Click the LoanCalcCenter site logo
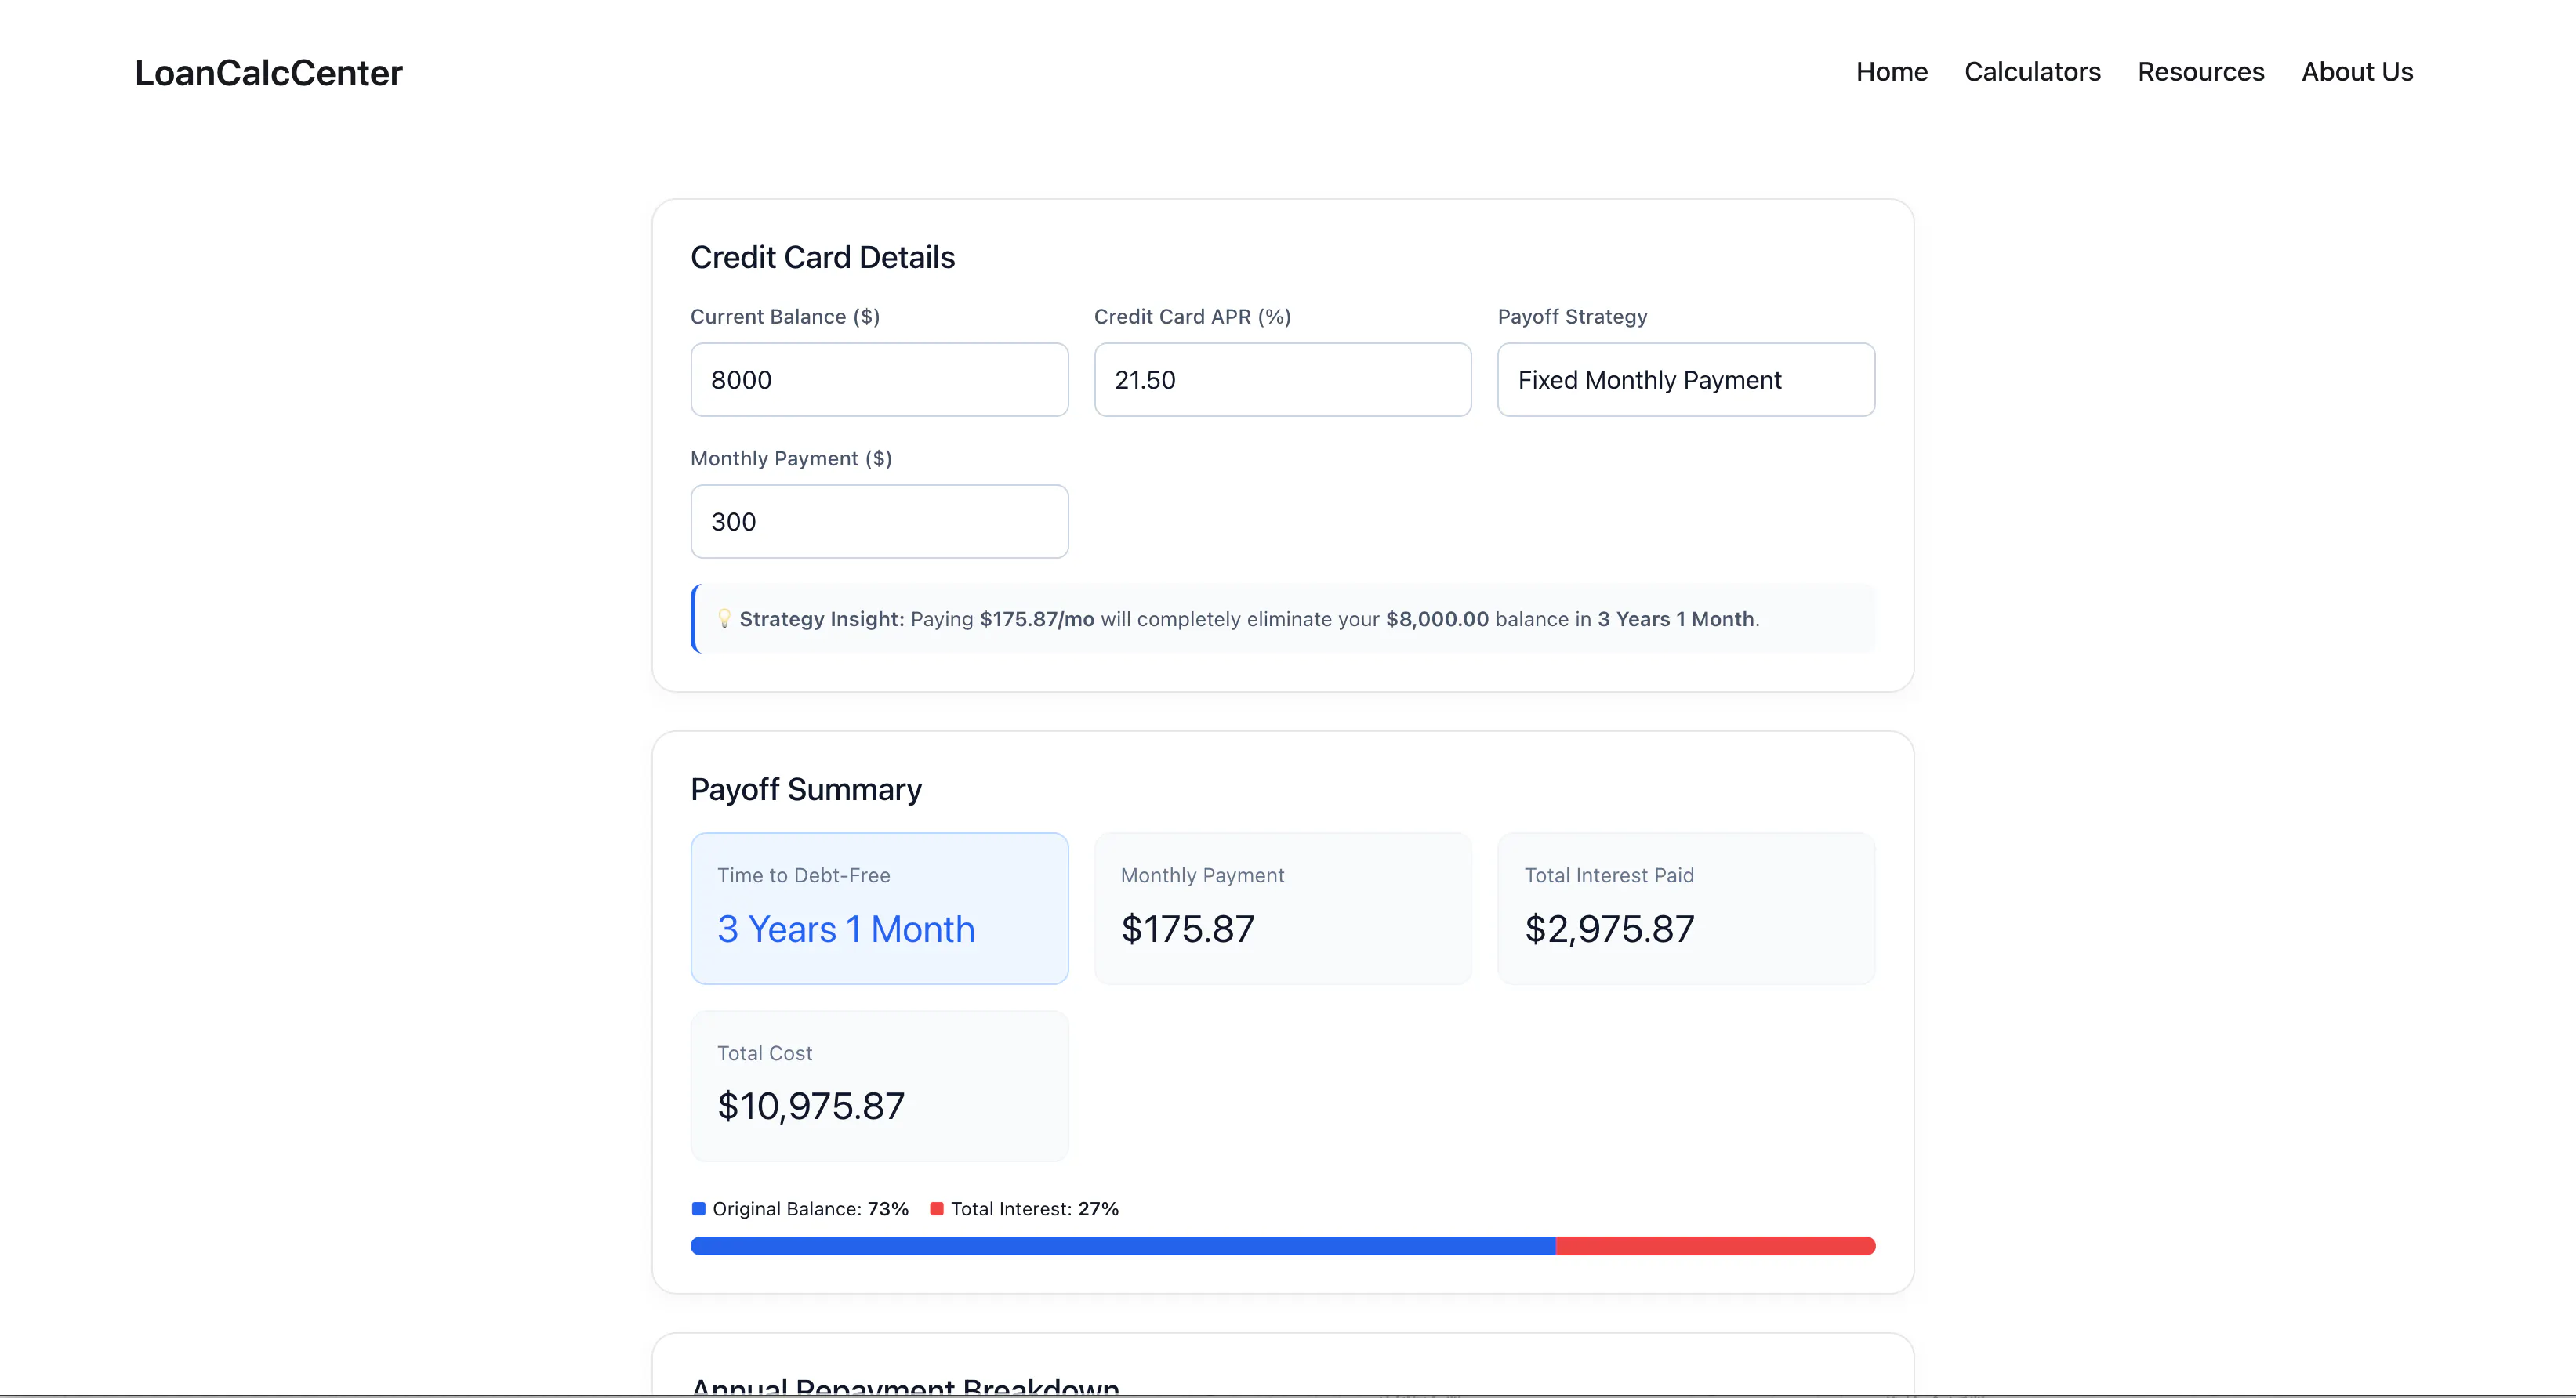Screen dimensions: 2576x1398 pyautogui.click(x=268, y=73)
